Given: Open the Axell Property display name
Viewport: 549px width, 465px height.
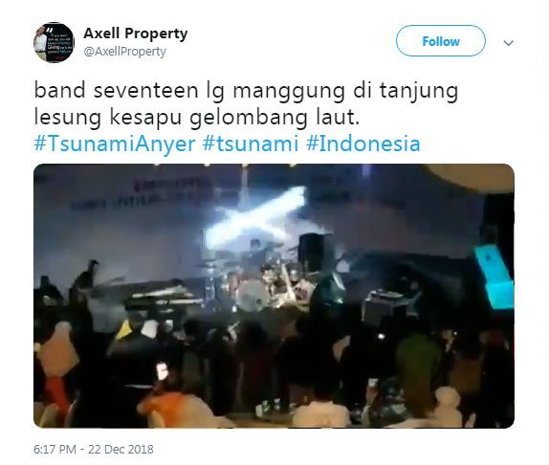Looking at the screenshot, I should tap(136, 33).
